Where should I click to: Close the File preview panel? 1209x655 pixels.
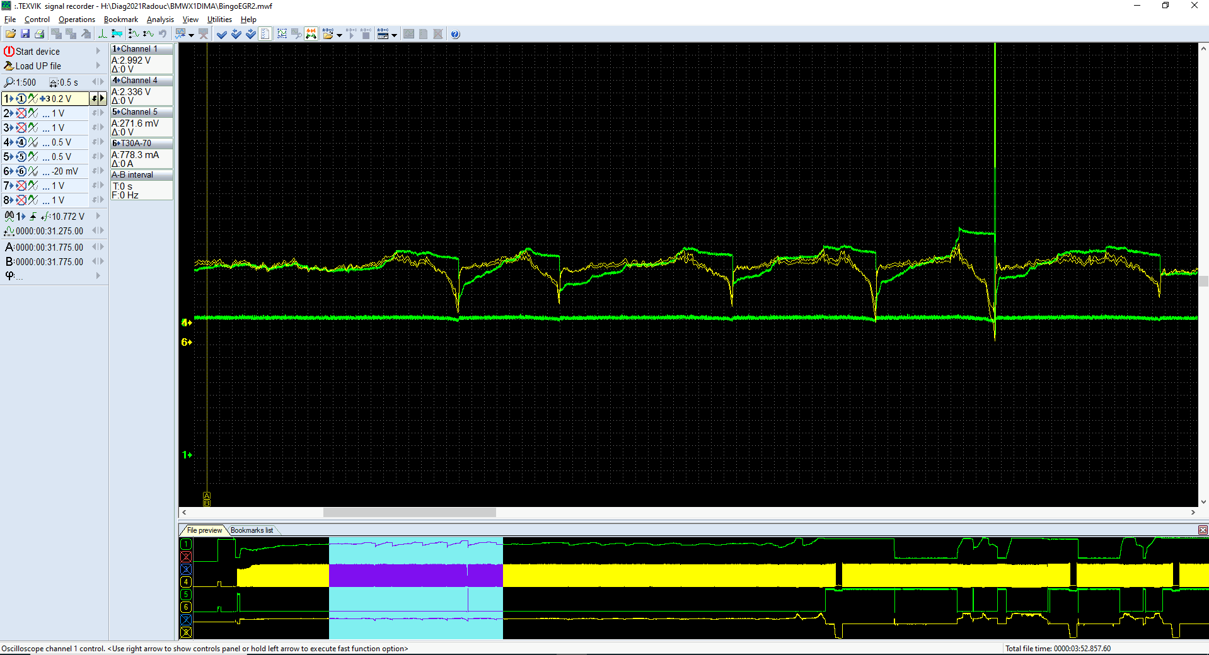1203,530
